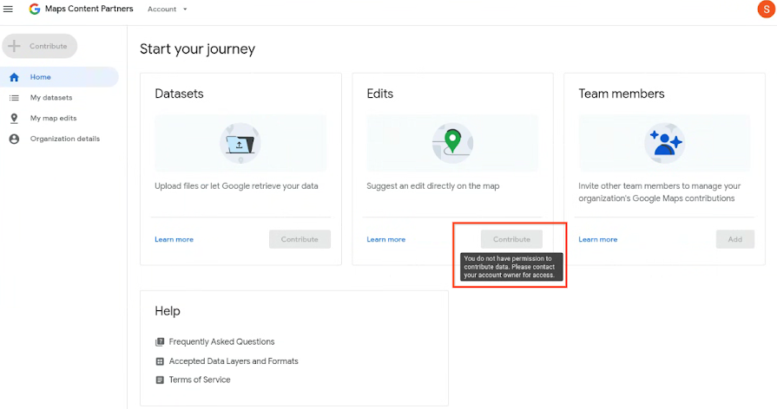Click the Frequently Asked Questions help icon
This screenshot has width=777, height=409.
[160, 341]
